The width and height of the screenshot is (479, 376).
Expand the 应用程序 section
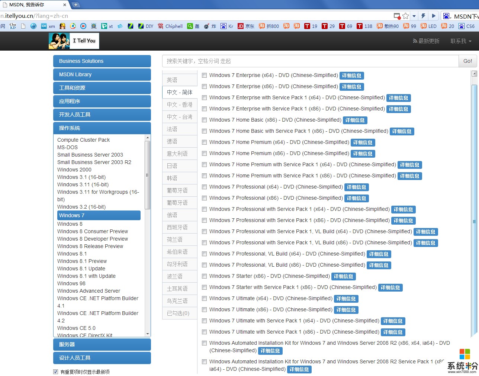pos(102,101)
